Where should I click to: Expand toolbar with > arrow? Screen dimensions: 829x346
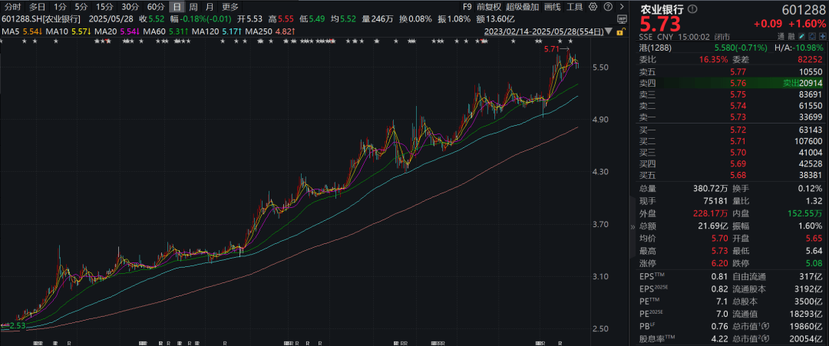click(x=622, y=7)
